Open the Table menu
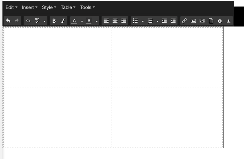244x159 pixels. [68, 7]
